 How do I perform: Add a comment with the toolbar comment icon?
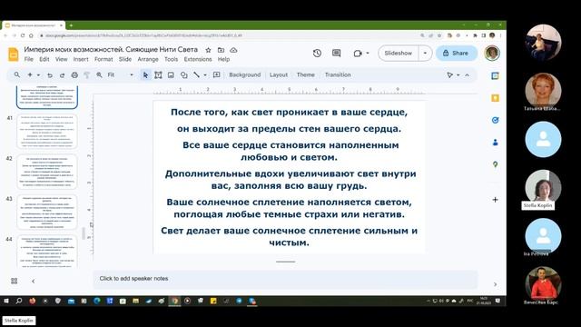pyautogui.click(x=217, y=74)
